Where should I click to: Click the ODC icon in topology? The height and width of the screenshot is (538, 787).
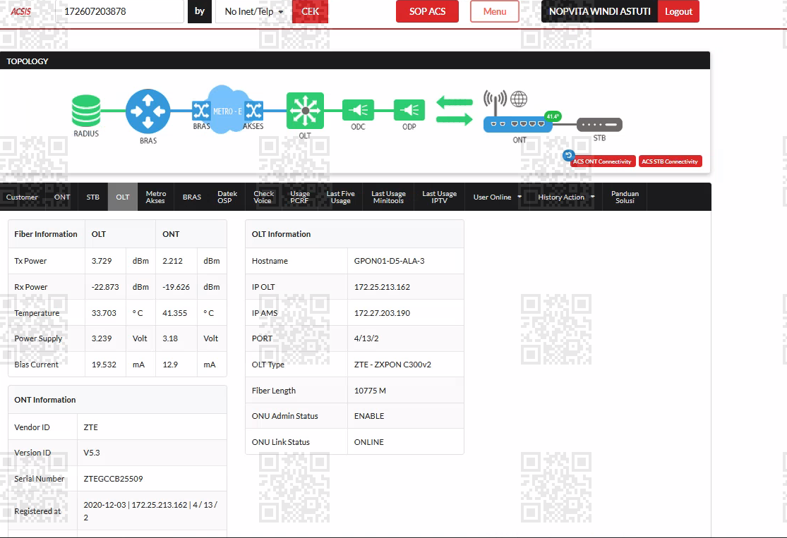(x=358, y=110)
